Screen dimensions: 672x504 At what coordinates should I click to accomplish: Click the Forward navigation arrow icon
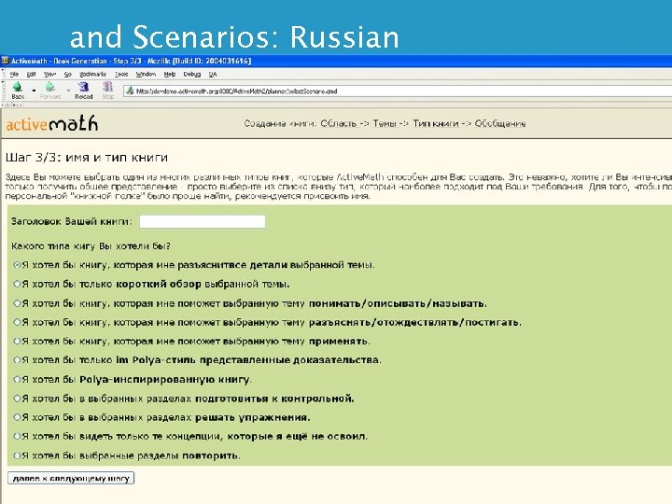pyautogui.click(x=50, y=87)
